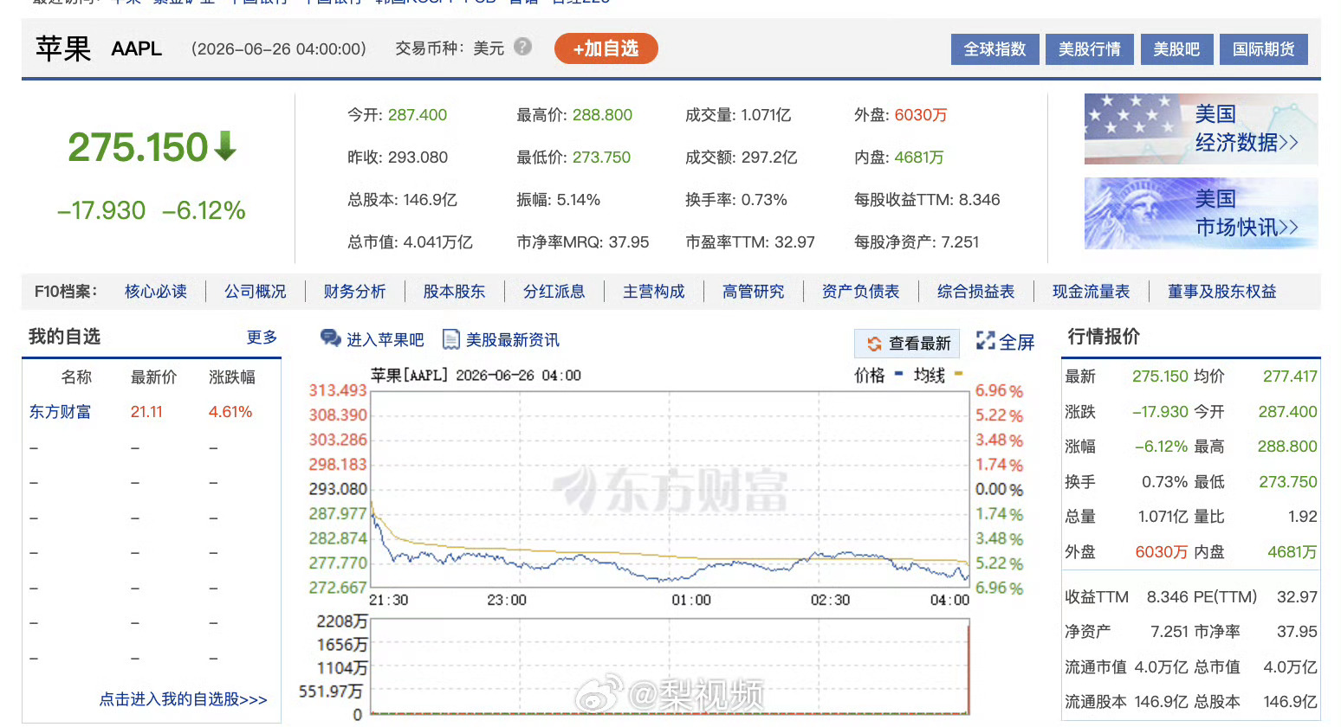Image resolution: width=1341 pixels, height=727 pixels.
Task: Open the 主营构成 F10 tab
Action: pos(654,292)
